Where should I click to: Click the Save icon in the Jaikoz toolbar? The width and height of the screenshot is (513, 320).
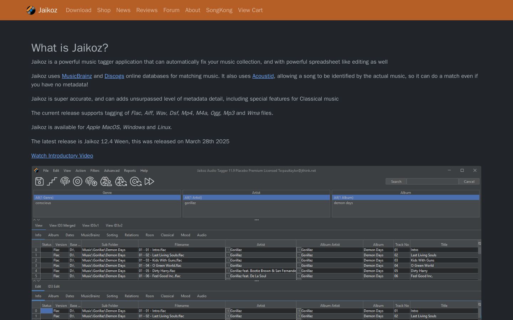pos(40,182)
